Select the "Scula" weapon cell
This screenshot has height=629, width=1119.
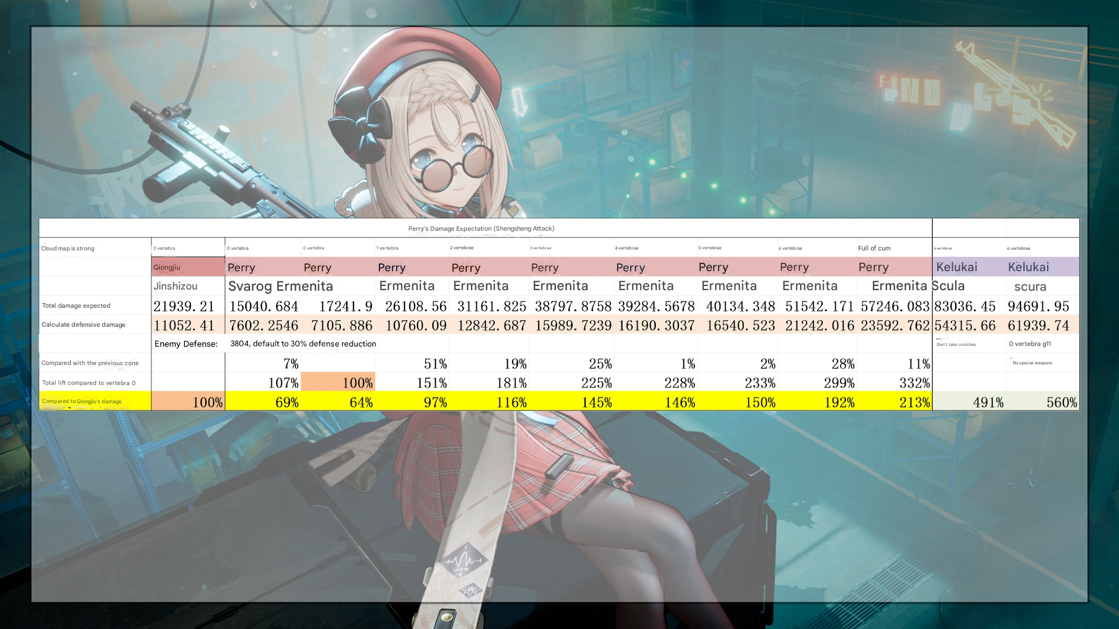[x=948, y=286]
